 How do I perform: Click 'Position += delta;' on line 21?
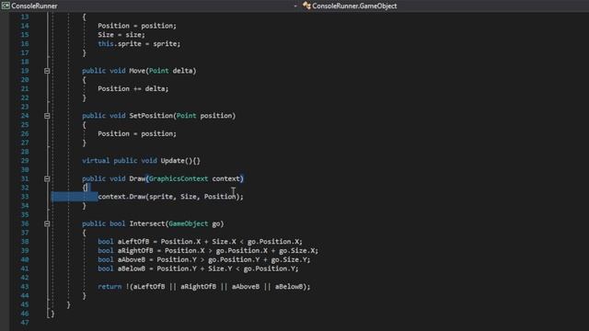point(133,88)
